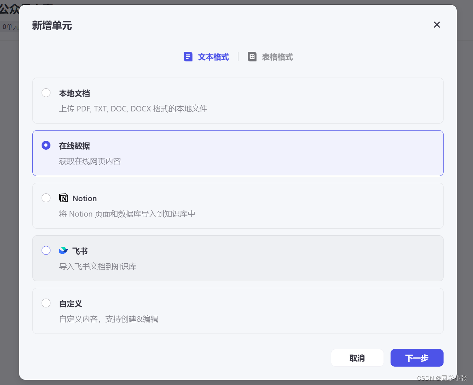Select the 自定义 radio button
This screenshot has width=473, height=385.
[46, 303]
